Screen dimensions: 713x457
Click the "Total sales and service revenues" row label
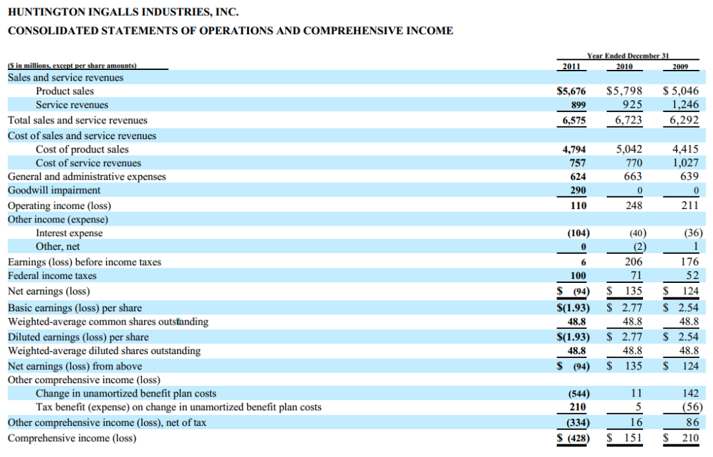coord(78,121)
